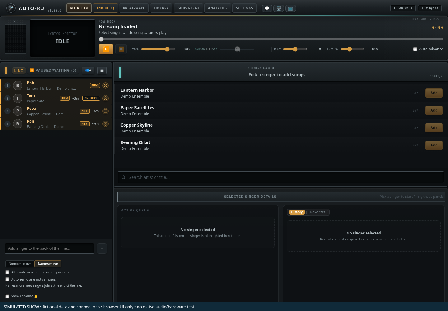Click the plus button to add singer
This screenshot has height=311, width=448.
[102, 248]
